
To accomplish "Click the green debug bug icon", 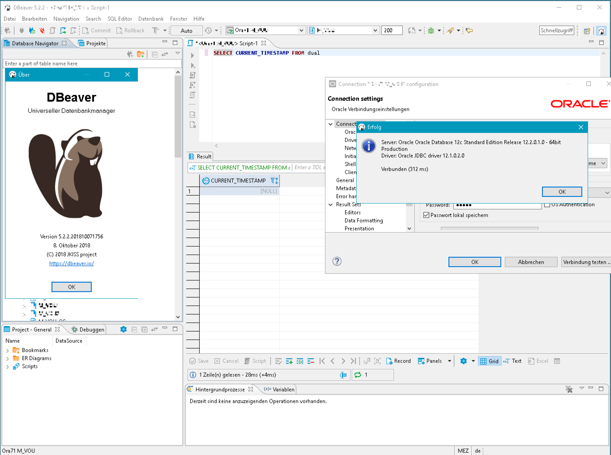I will 431,30.
